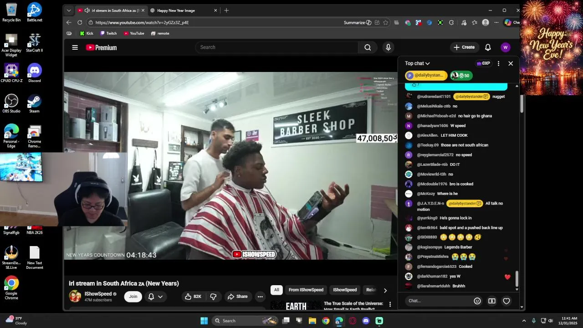The width and height of the screenshot is (583, 328).
Task: Mute the tab via speaker icon
Action: pyautogui.click(x=87, y=10)
